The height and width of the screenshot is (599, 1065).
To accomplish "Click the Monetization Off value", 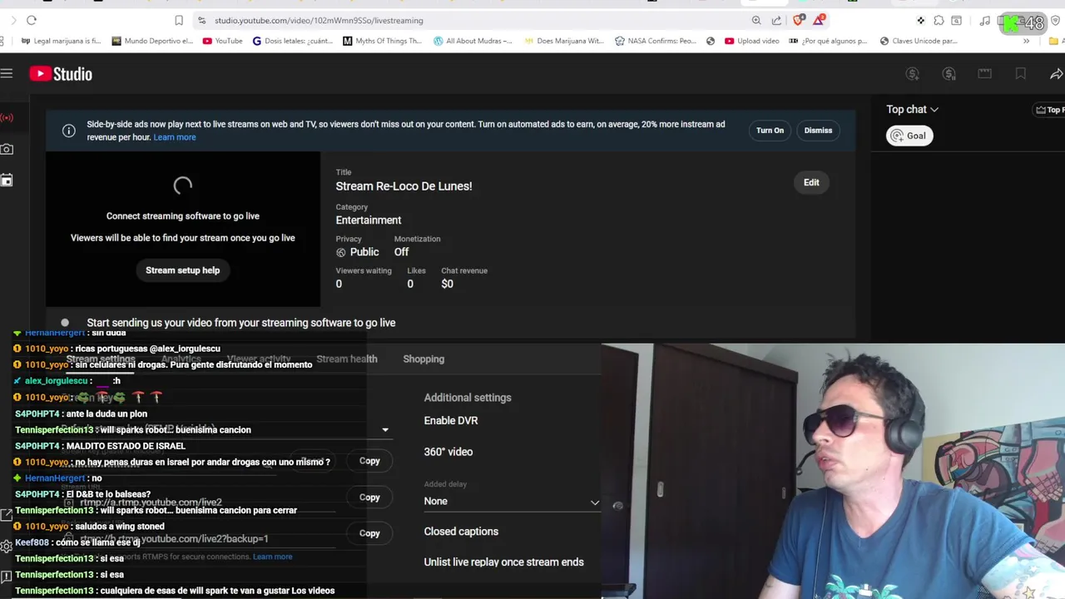I will (401, 252).
